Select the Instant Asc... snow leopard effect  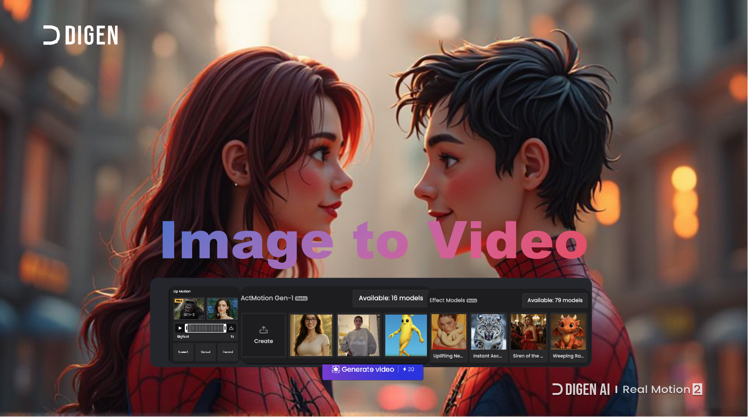tap(488, 337)
